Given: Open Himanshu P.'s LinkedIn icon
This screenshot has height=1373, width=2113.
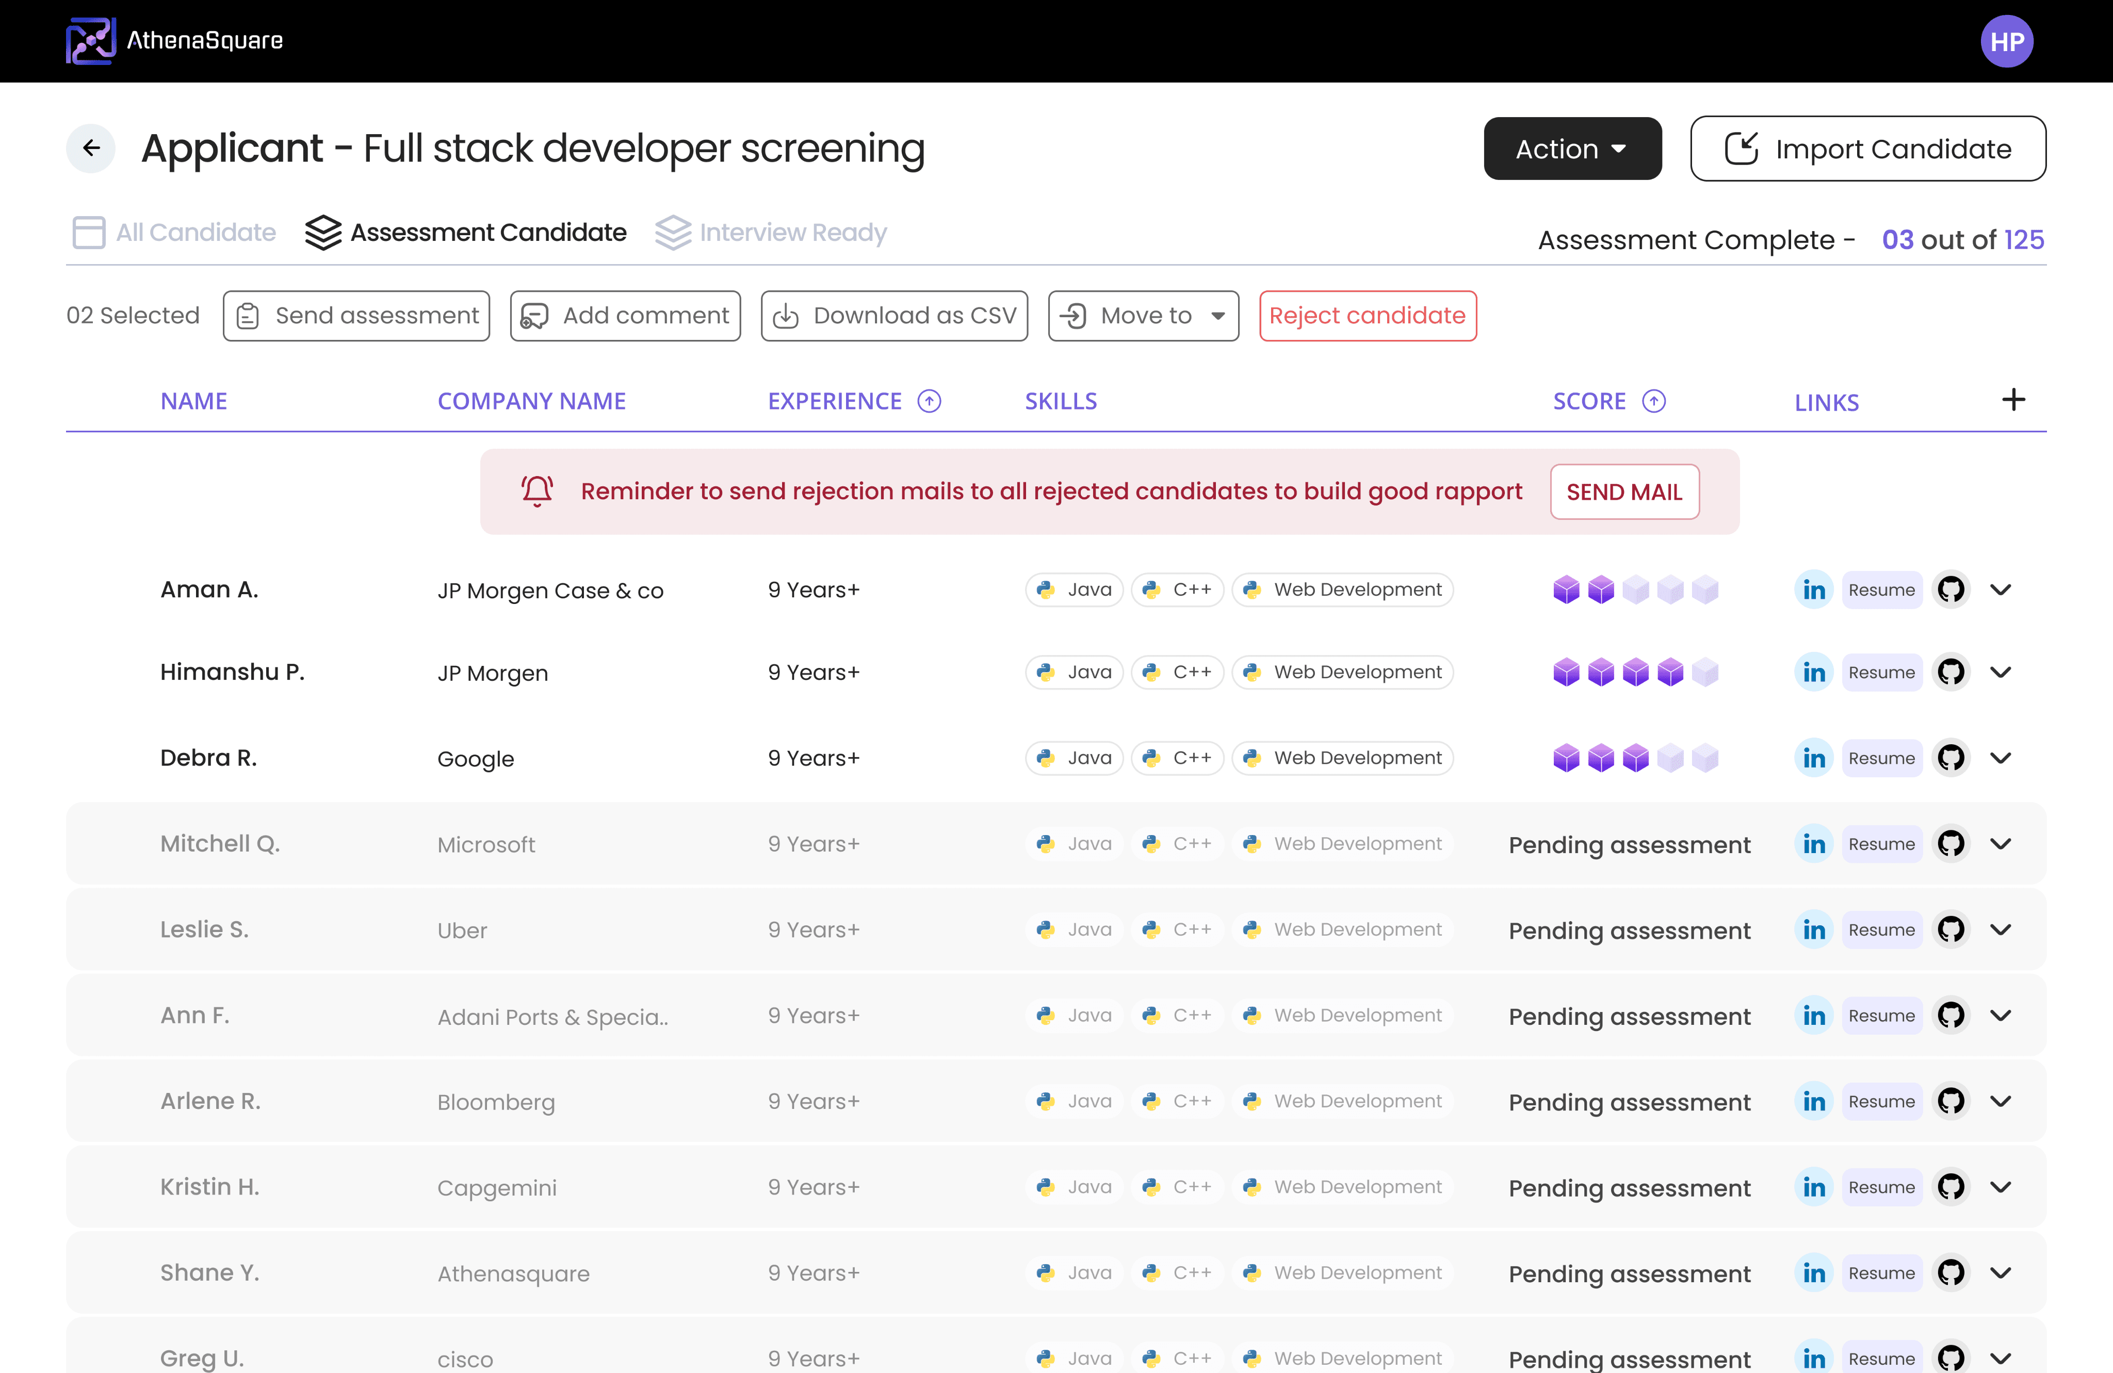Looking at the screenshot, I should click(1814, 672).
